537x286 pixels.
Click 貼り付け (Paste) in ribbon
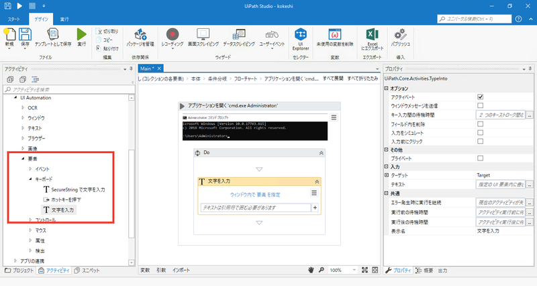[107, 48]
